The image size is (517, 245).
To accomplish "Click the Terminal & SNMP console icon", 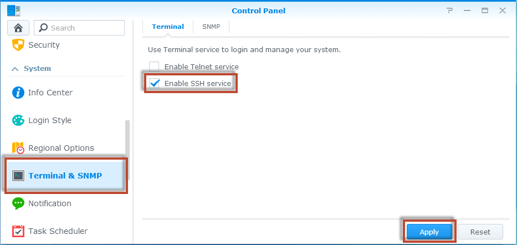I will pyautogui.click(x=18, y=176).
